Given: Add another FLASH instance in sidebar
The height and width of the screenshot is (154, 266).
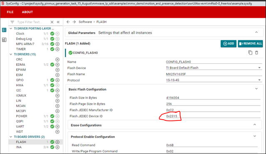Looking at the screenshot, I should (57, 142).
